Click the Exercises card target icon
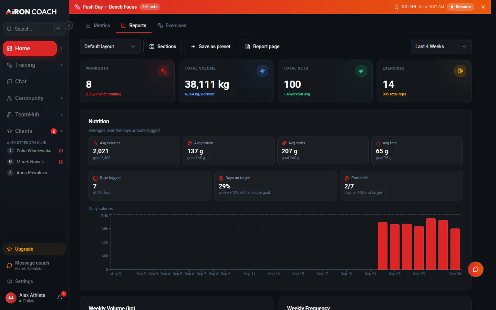 click(x=460, y=71)
